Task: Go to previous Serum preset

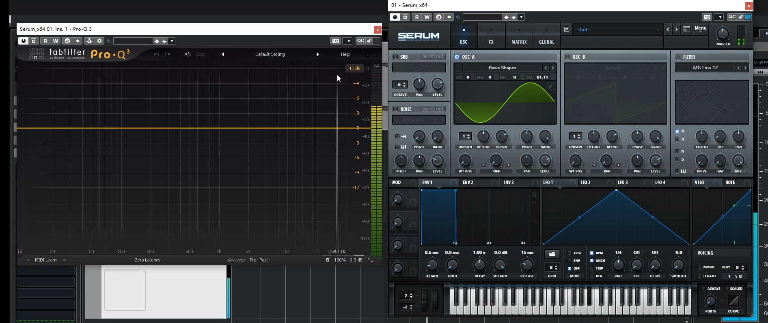Action: tap(668, 29)
